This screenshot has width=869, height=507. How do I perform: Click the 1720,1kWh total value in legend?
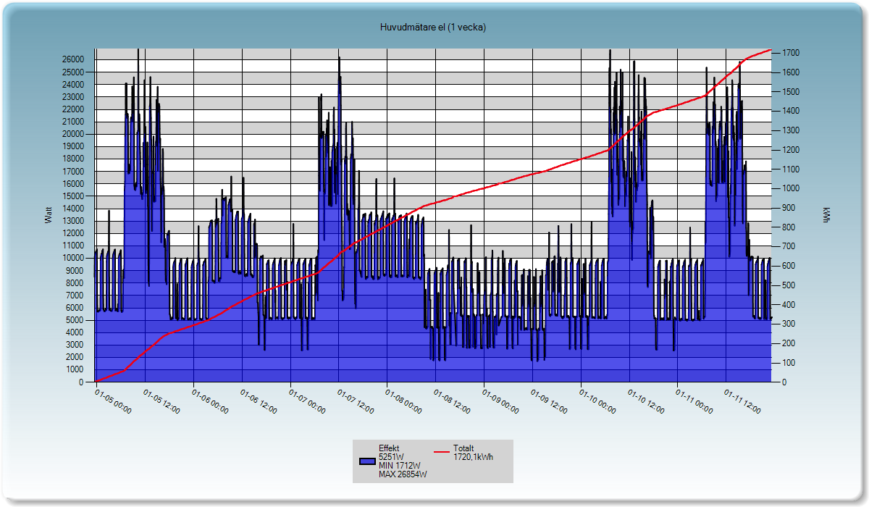tap(473, 457)
